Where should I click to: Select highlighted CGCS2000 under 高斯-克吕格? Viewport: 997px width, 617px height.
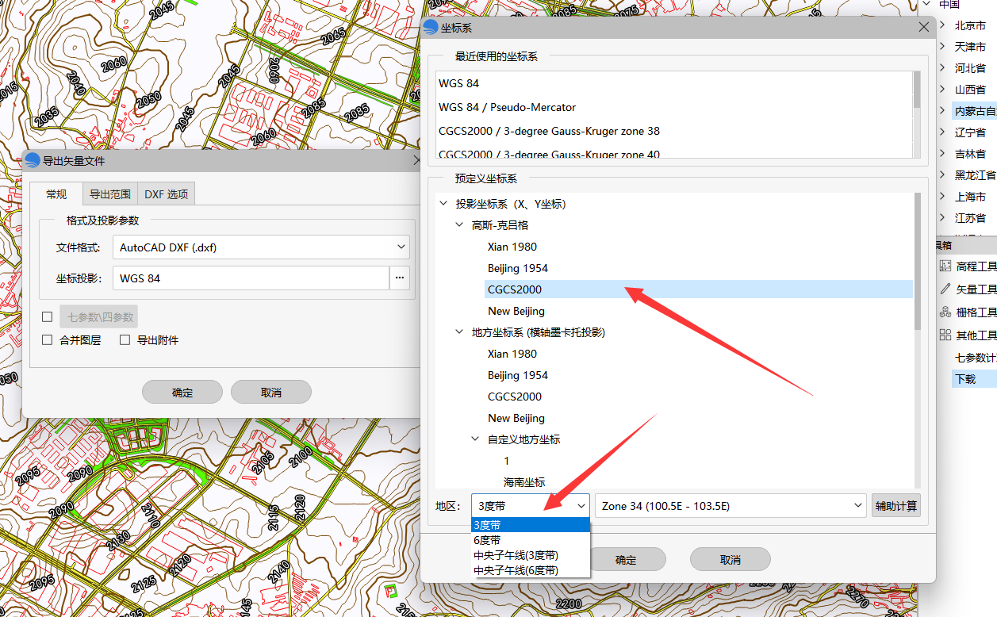698,289
